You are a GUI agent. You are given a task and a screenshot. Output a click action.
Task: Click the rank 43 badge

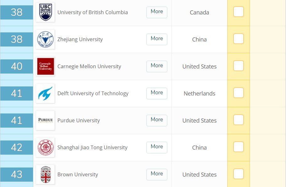pyautogui.click(x=17, y=174)
